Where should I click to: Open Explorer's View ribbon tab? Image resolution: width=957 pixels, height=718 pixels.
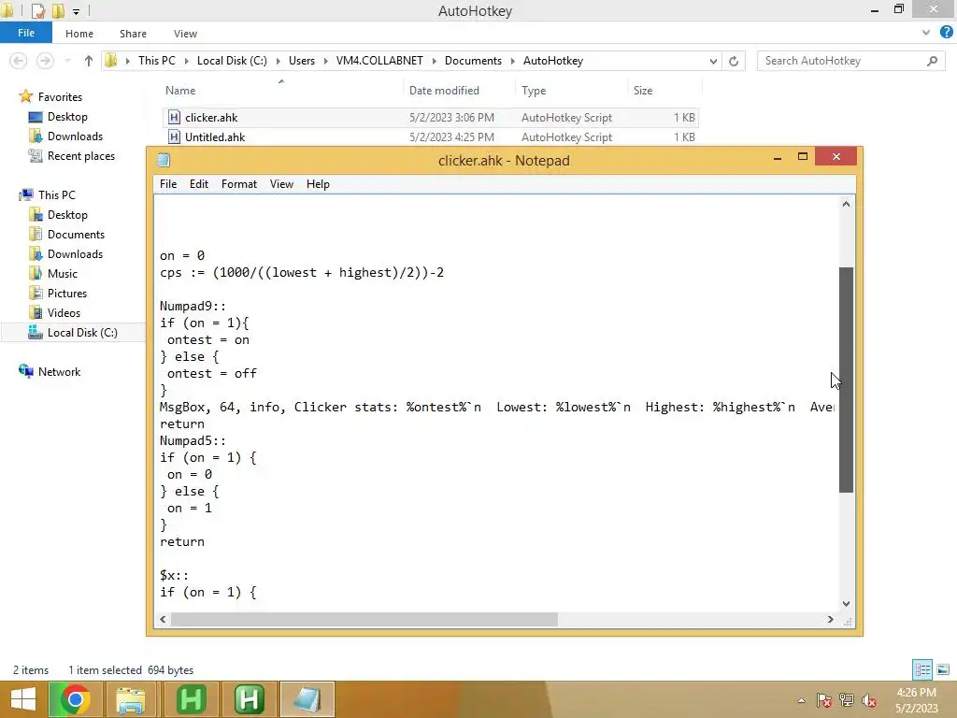tap(185, 34)
